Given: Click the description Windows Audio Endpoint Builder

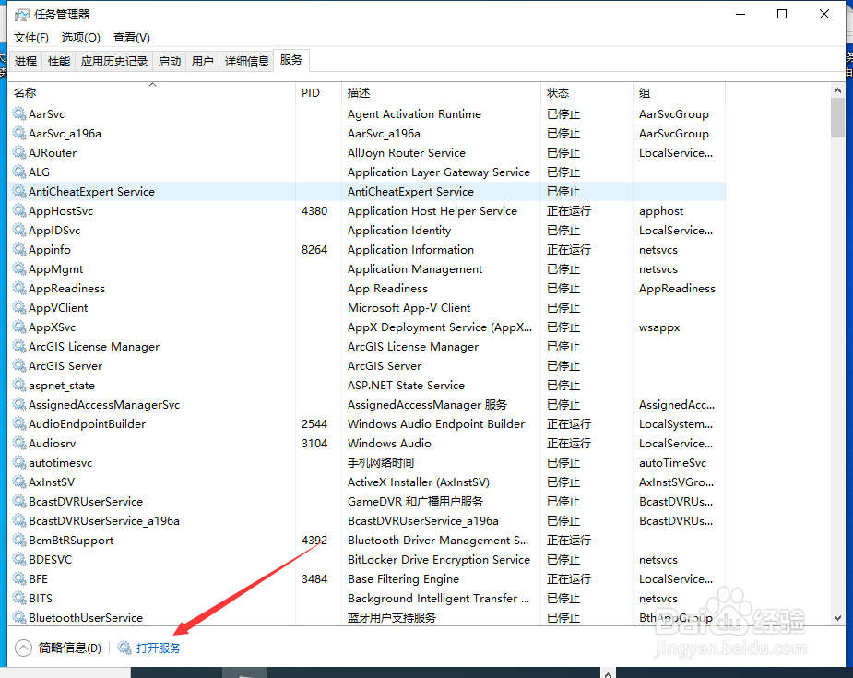Looking at the screenshot, I should pyautogui.click(x=436, y=424).
